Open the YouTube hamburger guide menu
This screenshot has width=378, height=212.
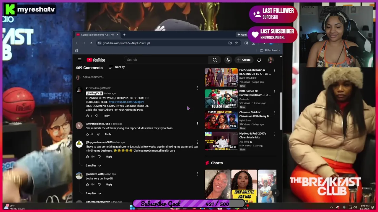79,60
